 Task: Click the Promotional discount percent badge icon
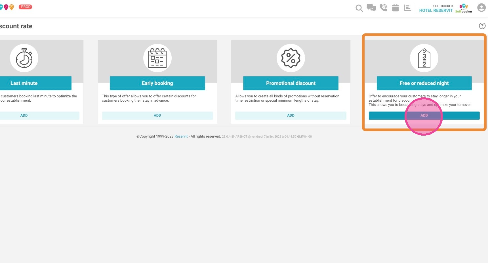(x=291, y=58)
